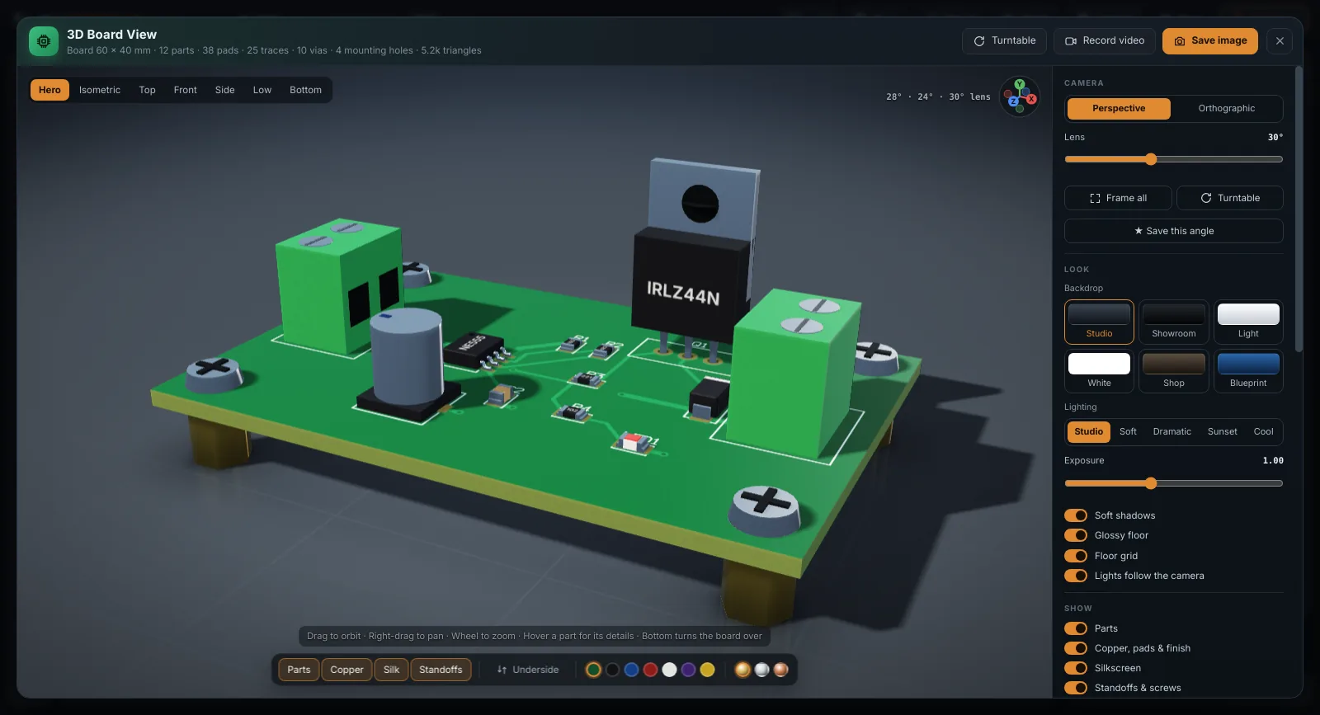
Task: Click the blue Z axis on the orientation gizmo
Action: point(1014,101)
